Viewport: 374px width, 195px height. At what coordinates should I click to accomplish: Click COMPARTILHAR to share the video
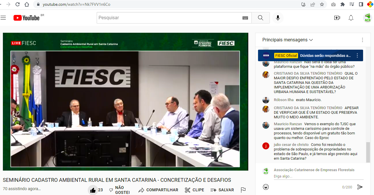[x=158, y=190]
